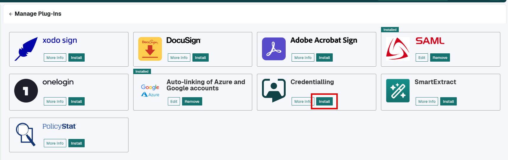The width and height of the screenshot is (508, 160).
Task: See More Info for SmartExtract
Action: point(427,101)
